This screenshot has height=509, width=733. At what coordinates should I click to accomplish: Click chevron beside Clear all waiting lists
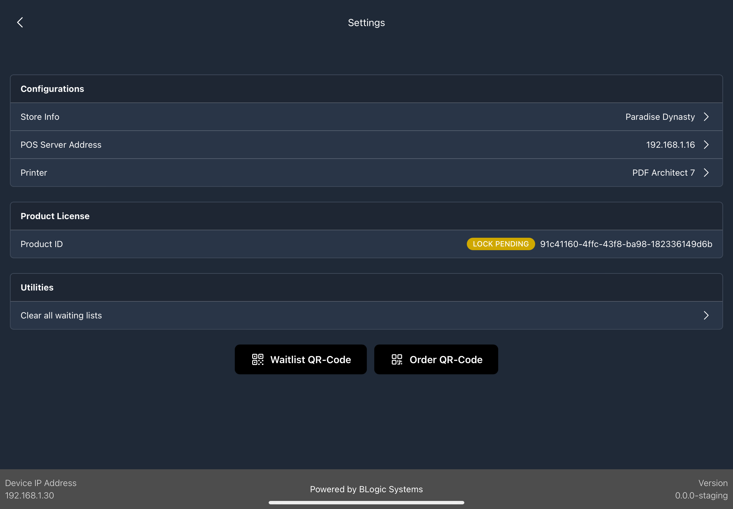[x=706, y=315]
